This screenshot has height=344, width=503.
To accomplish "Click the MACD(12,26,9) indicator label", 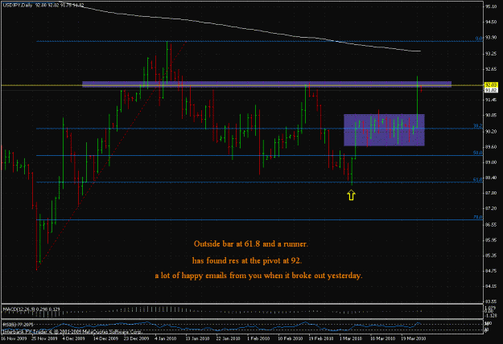I will (31, 309).
